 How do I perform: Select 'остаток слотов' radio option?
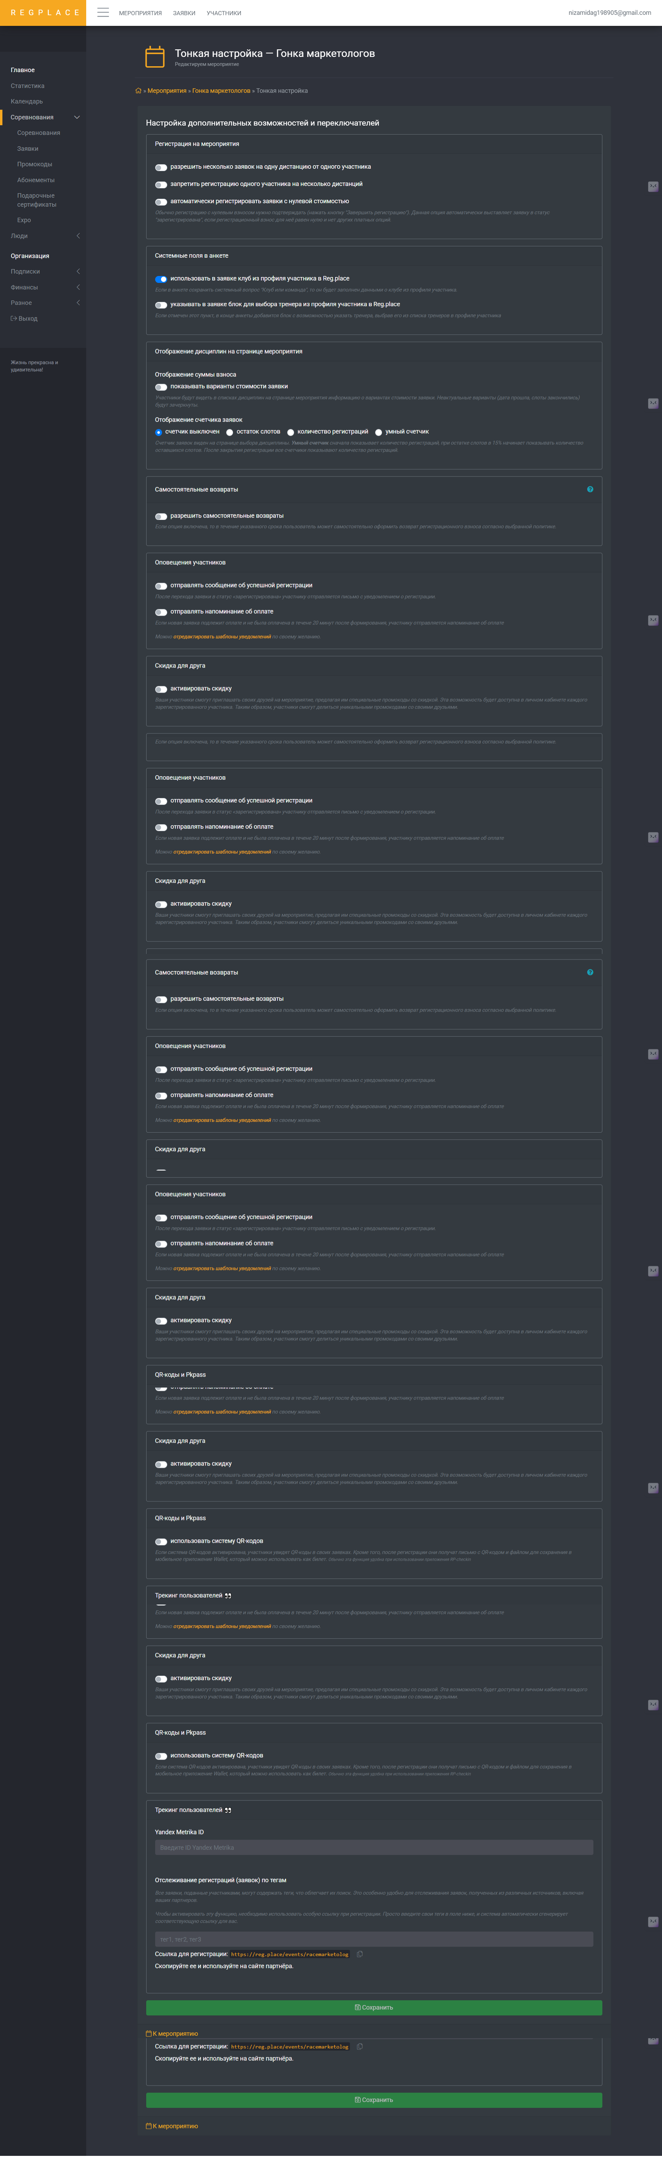[x=230, y=433]
